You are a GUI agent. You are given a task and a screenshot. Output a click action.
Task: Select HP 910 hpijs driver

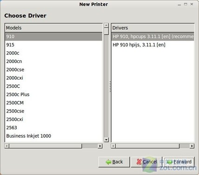point(153,45)
